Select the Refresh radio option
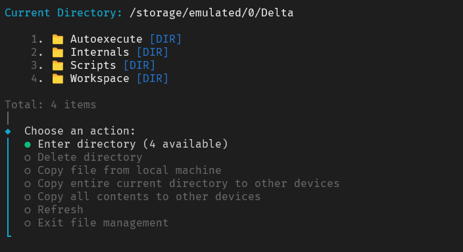The height and width of the screenshot is (252, 463). click(28, 210)
